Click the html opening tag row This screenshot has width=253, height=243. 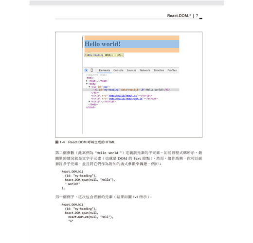click(90, 78)
